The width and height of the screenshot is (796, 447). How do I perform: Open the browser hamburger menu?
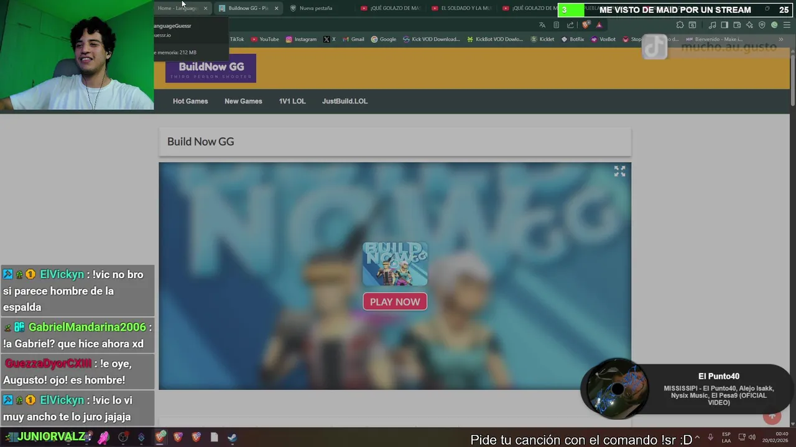click(x=787, y=25)
